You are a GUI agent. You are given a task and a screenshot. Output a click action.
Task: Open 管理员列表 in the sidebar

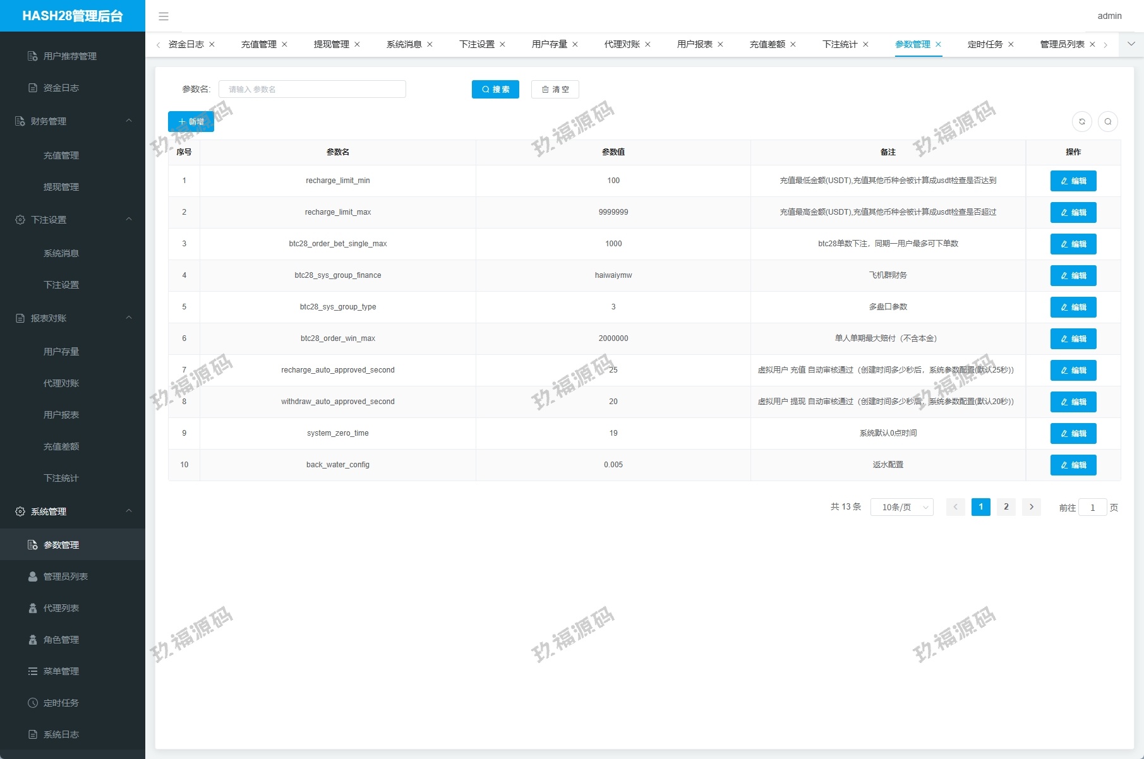click(x=65, y=577)
